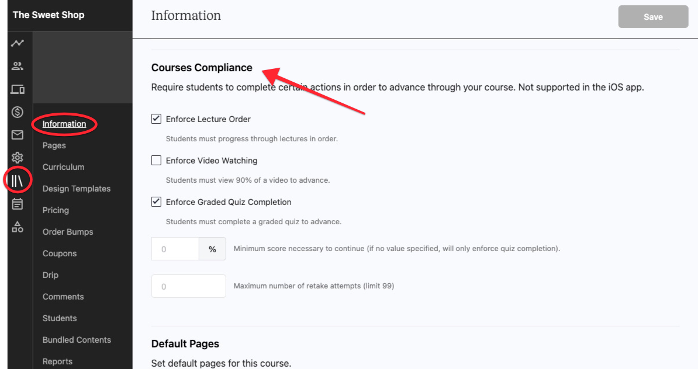Screen dimensions: 698x369
Task: Open the Sales dollar icon
Action: pos(18,112)
